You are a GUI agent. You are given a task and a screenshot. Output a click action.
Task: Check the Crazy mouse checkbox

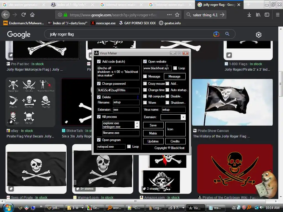click(145, 83)
